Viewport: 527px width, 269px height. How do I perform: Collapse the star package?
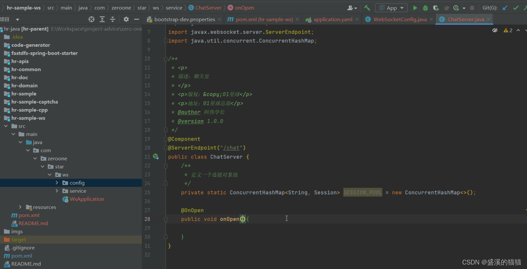pos(42,166)
